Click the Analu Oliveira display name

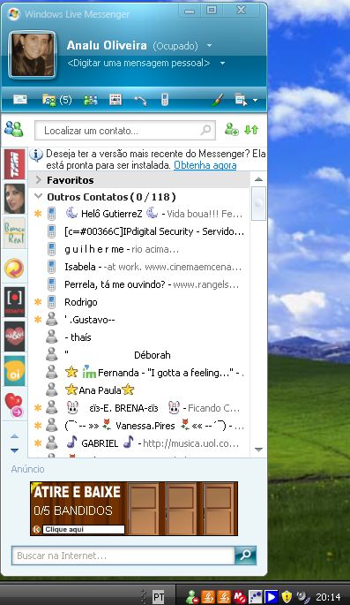(x=107, y=46)
